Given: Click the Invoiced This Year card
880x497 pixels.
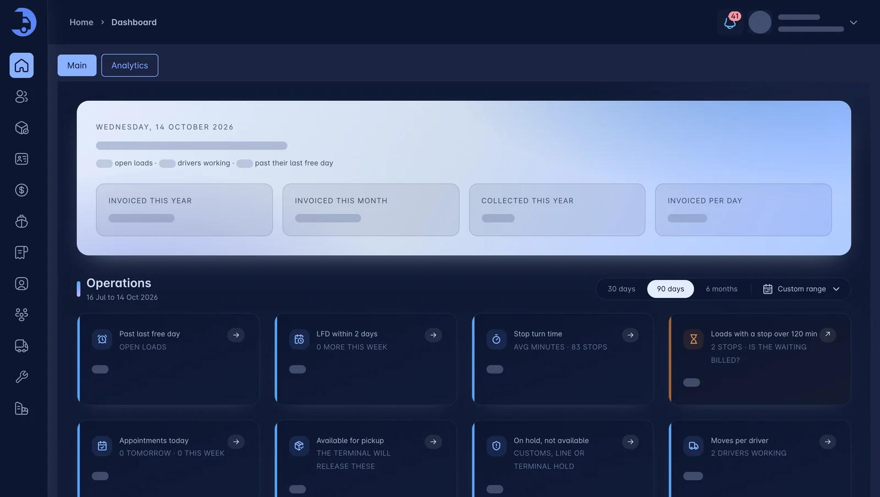Looking at the screenshot, I should tap(184, 210).
